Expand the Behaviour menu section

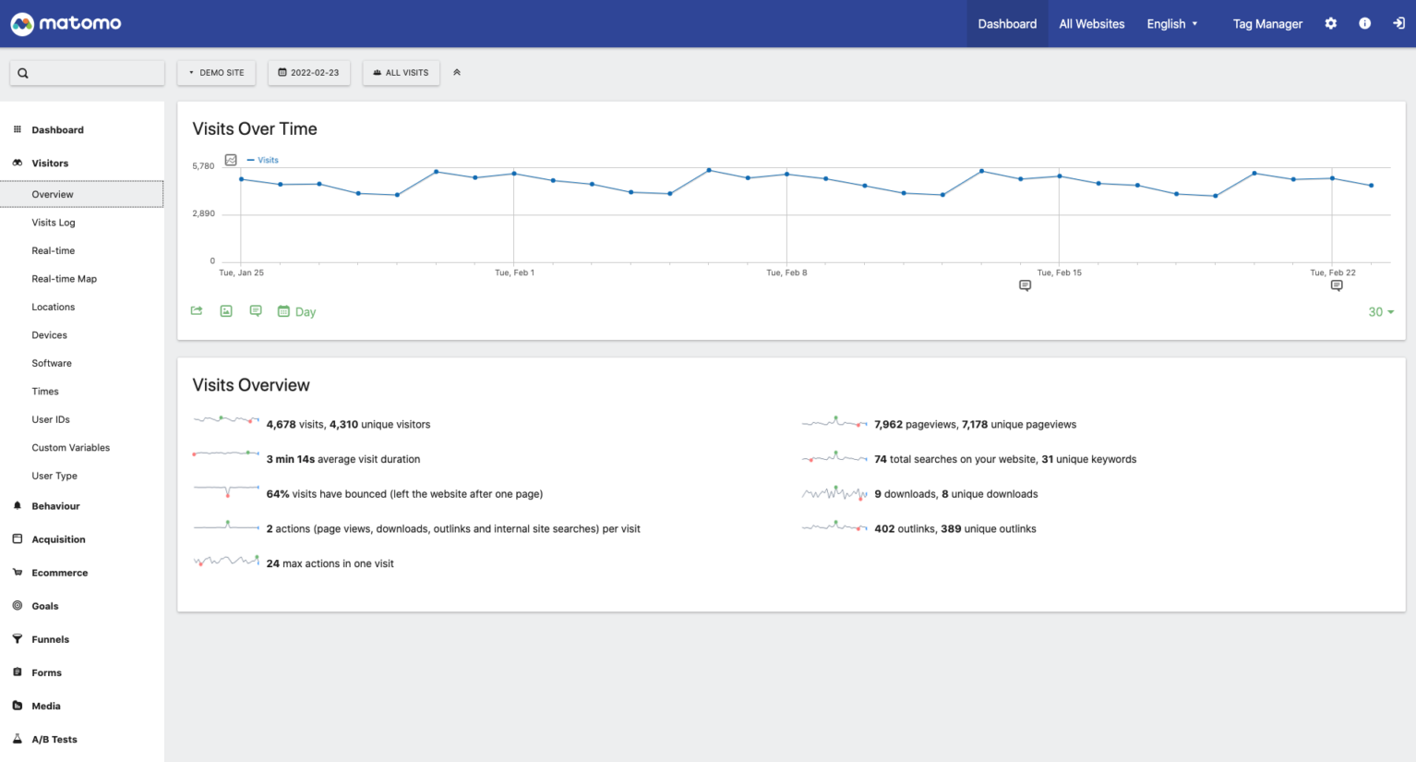55,506
